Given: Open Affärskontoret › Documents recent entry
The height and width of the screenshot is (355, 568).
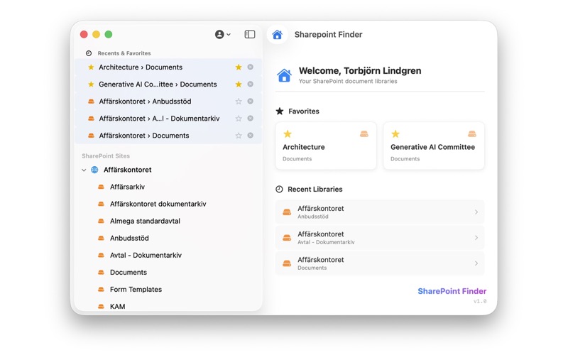Looking at the screenshot, I should [168, 135].
